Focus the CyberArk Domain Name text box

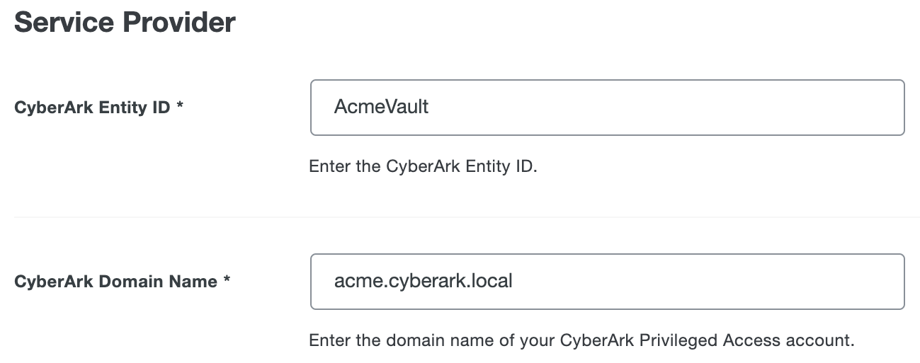pyautogui.click(x=607, y=282)
